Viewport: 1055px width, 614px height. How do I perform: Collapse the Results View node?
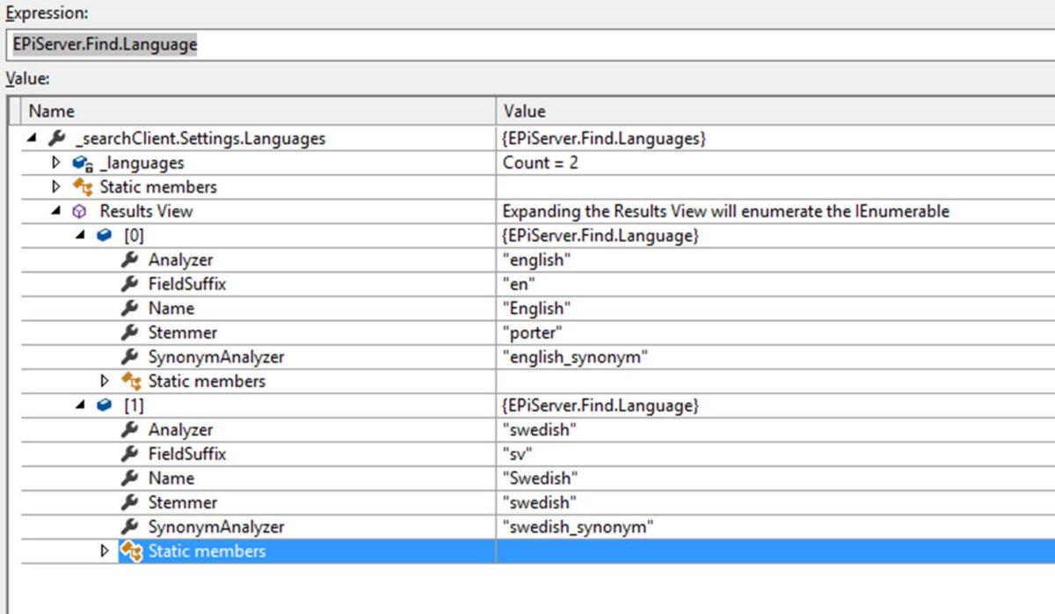point(57,211)
